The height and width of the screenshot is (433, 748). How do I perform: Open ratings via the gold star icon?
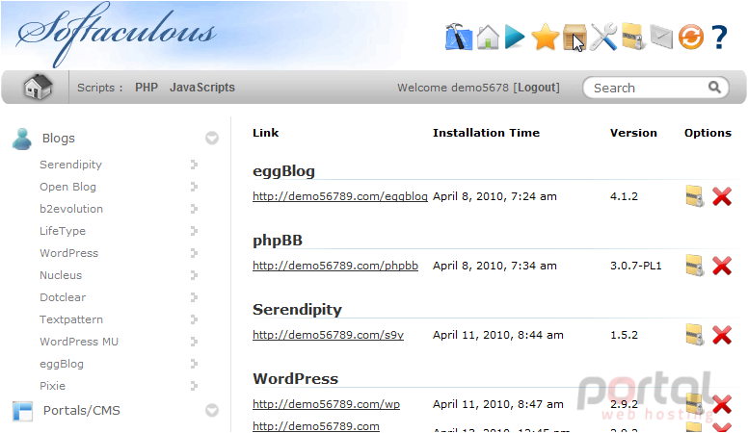click(546, 38)
